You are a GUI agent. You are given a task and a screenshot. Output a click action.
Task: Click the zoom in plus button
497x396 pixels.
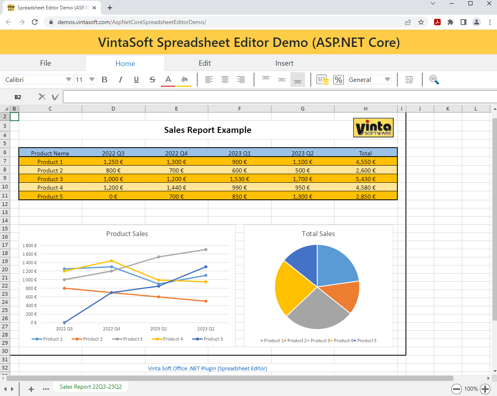pyautogui.click(x=485, y=389)
